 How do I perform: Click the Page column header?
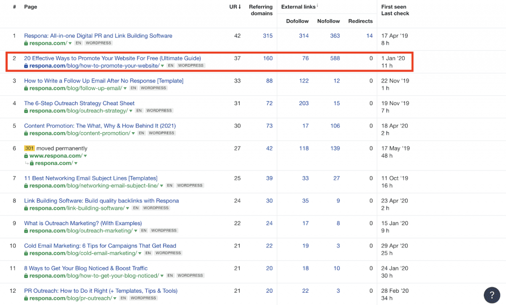click(31, 7)
